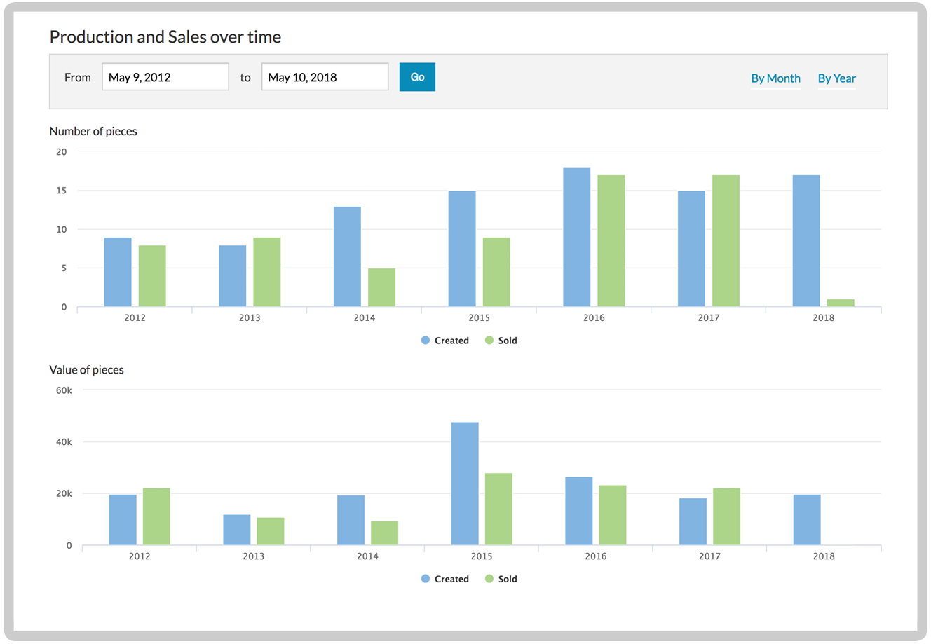Switch to By Year view

pyautogui.click(x=836, y=78)
